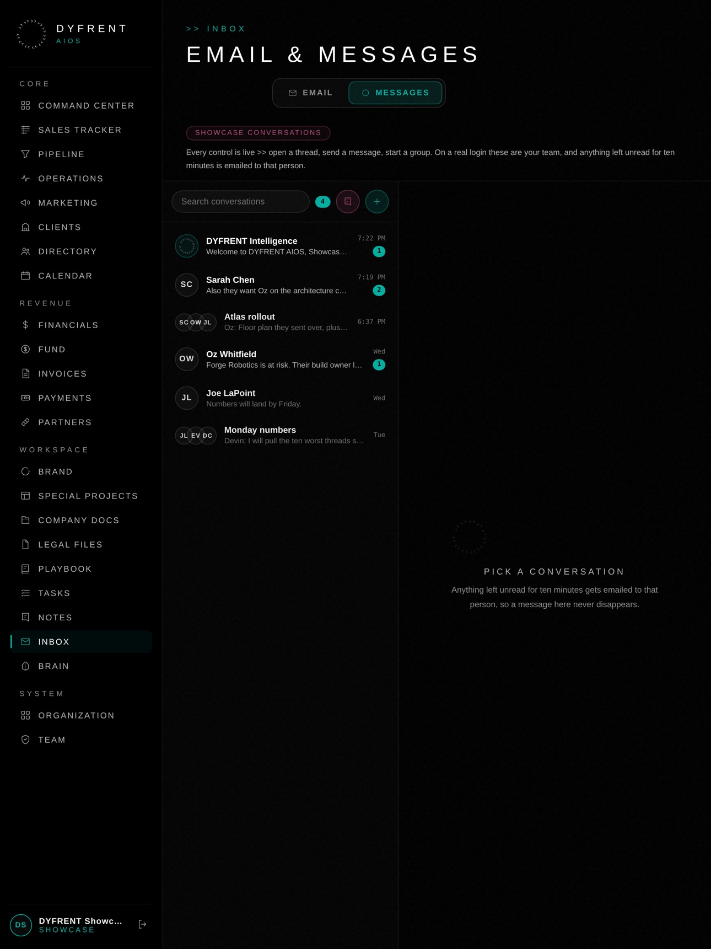Go to Directory in sidebar
Screen dimensions: 711x949
(80, 251)
